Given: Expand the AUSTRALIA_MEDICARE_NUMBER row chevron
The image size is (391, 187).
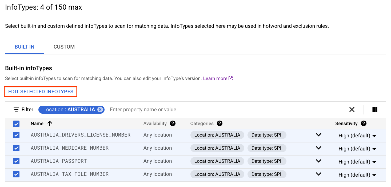Looking at the screenshot, I should pos(318,148).
